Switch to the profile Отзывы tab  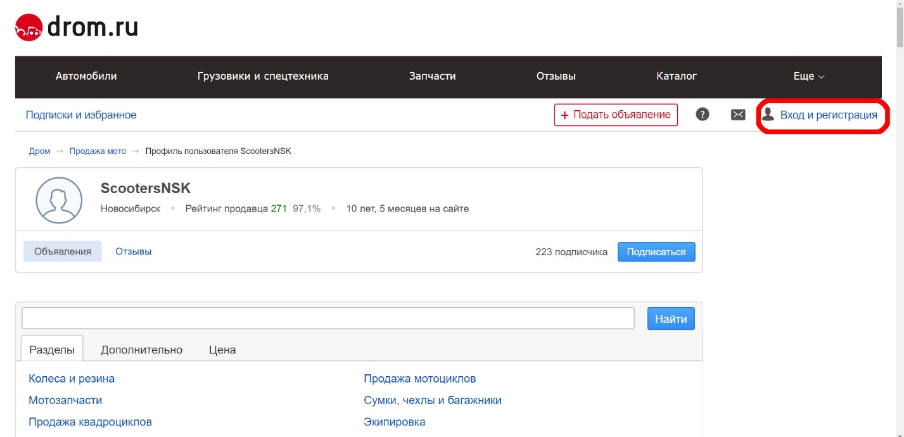[x=134, y=251]
